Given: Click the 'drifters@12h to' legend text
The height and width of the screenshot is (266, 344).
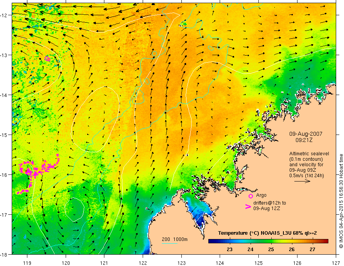Looking at the screenshot, I should [270, 203].
